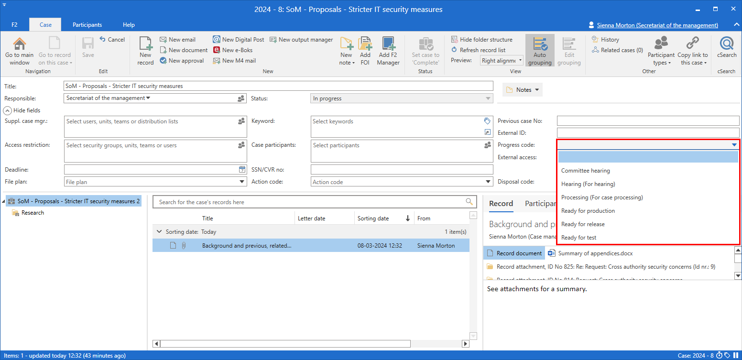Open the case History

(605, 40)
